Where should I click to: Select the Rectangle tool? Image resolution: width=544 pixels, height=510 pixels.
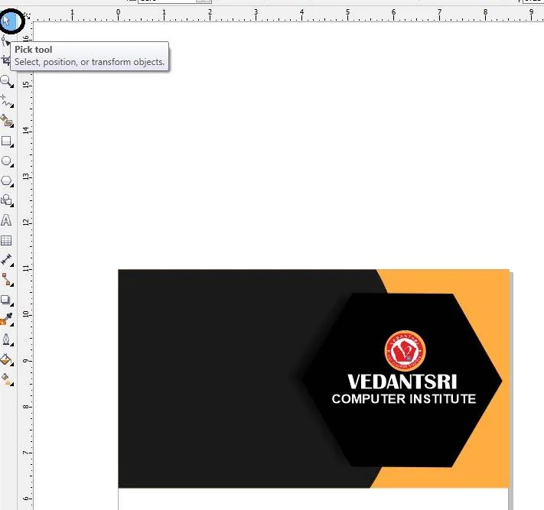(6, 141)
